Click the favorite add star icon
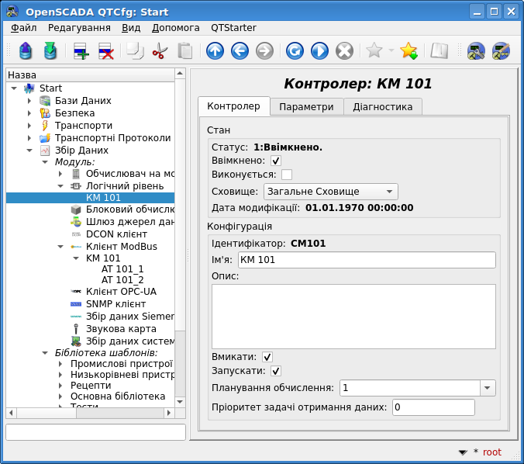The width and height of the screenshot is (524, 464). point(409,51)
